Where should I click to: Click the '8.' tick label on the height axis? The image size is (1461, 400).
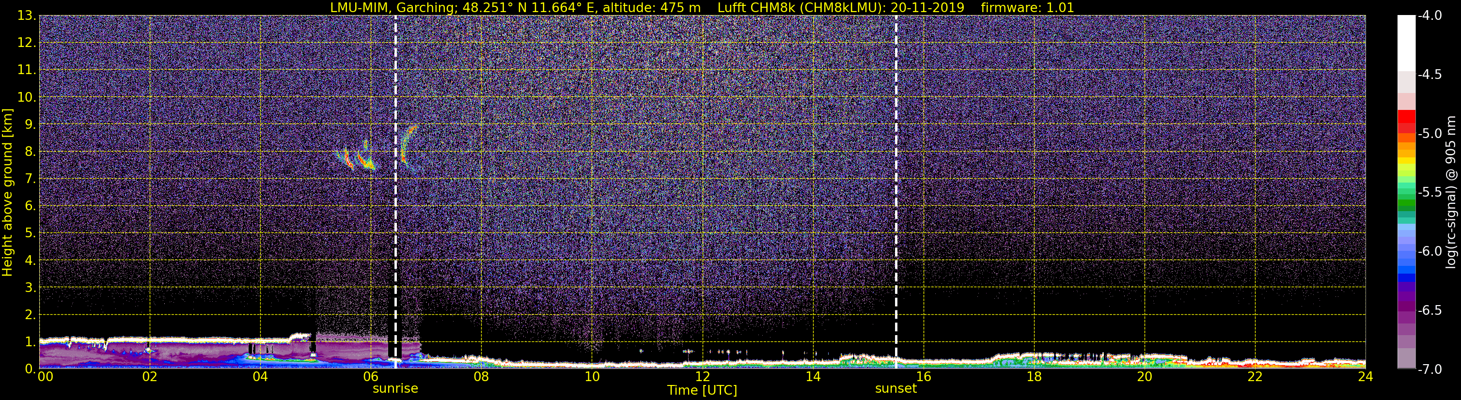[31, 152]
